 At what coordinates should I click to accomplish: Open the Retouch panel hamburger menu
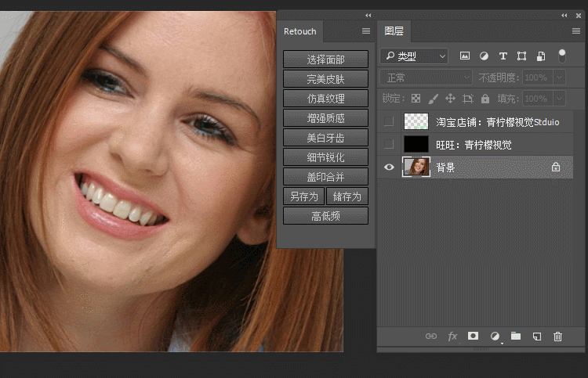(366, 31)
